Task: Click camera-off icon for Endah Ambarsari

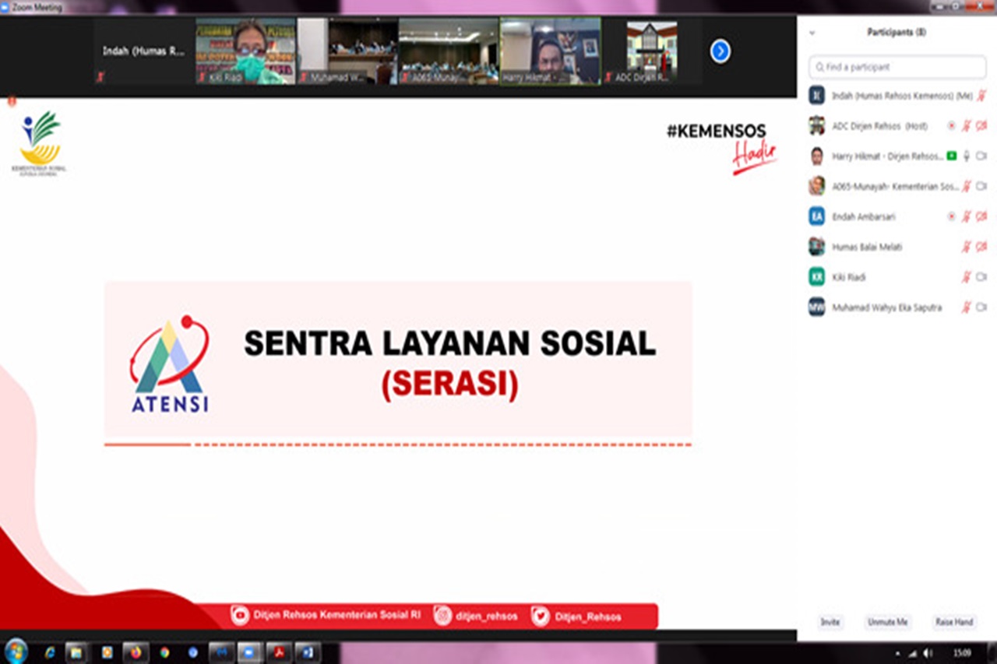Action: point(981,216)
